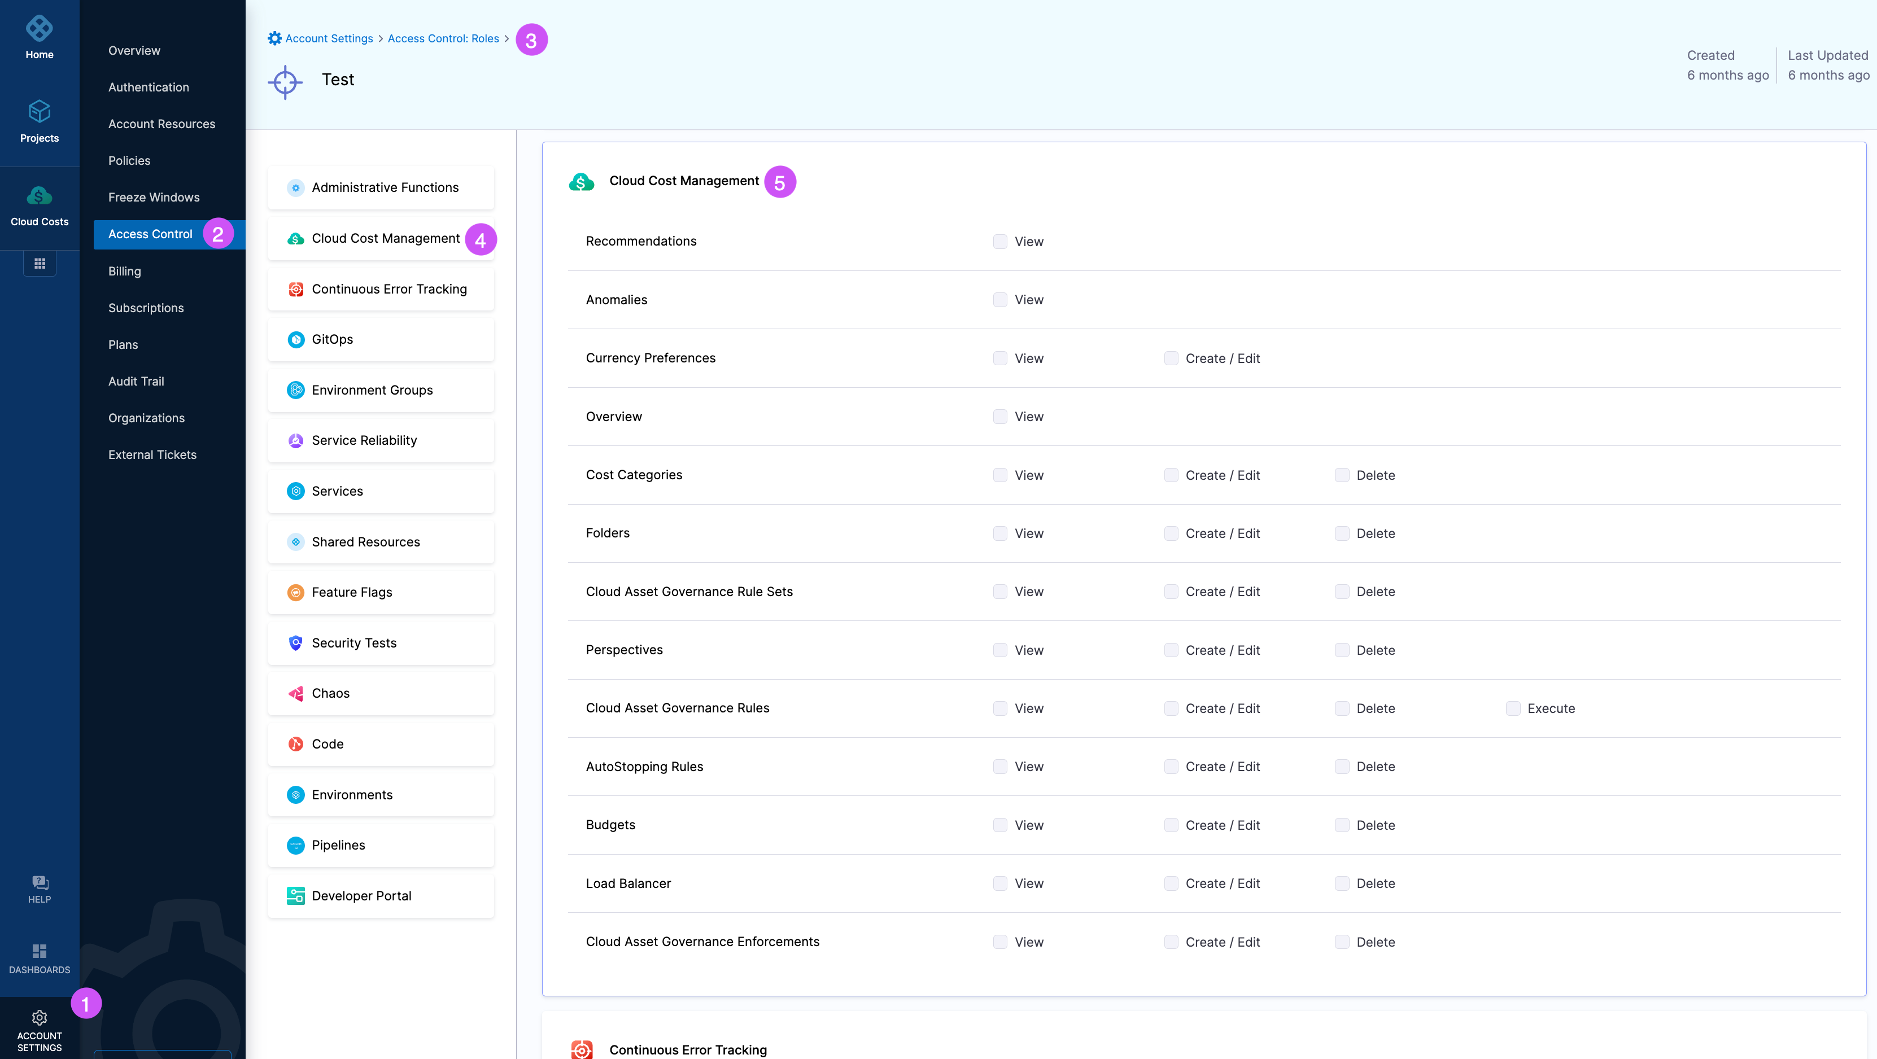
Task: Enable Execute for Cloud Asset Governance Rules
Action: coord(1513,708)
